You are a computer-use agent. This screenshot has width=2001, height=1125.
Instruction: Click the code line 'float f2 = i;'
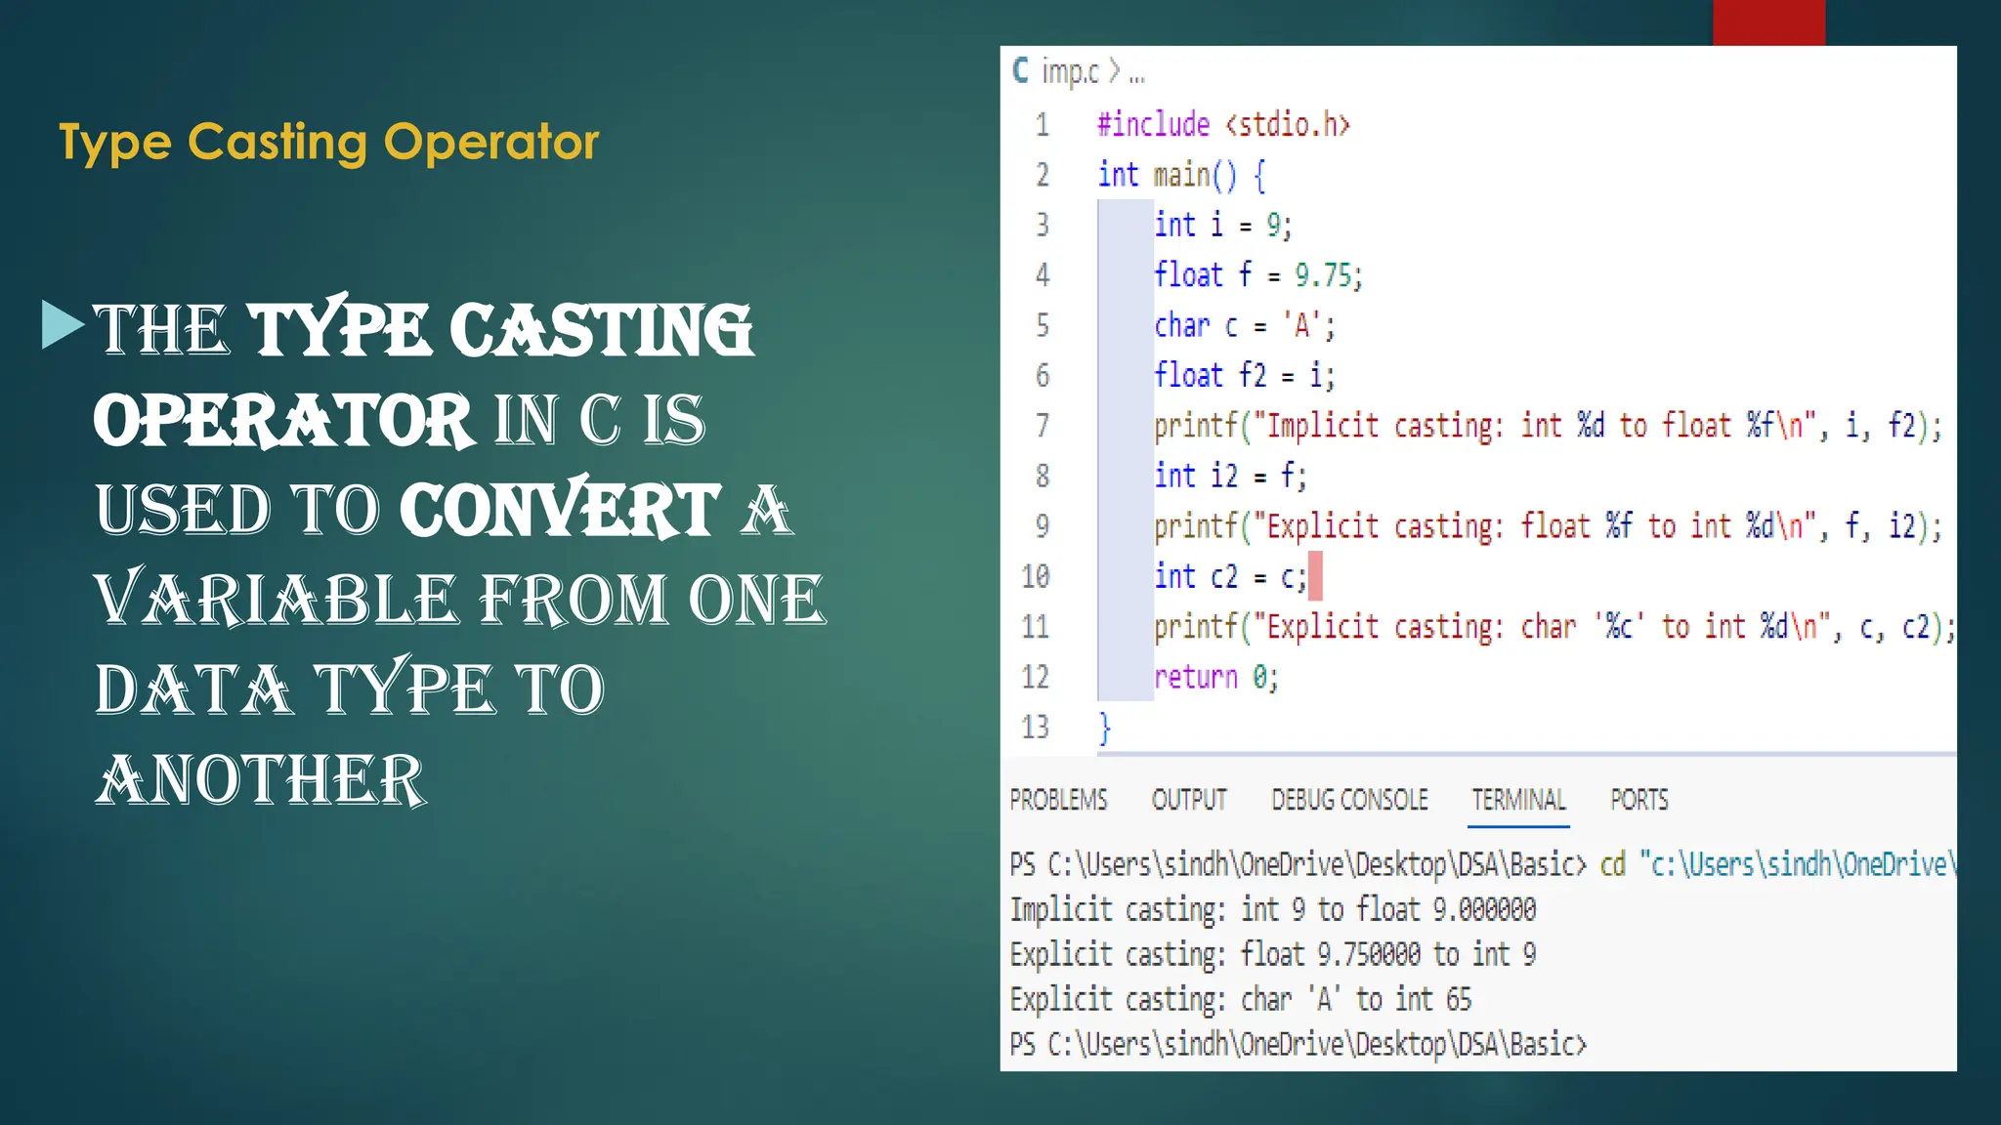1244,375
